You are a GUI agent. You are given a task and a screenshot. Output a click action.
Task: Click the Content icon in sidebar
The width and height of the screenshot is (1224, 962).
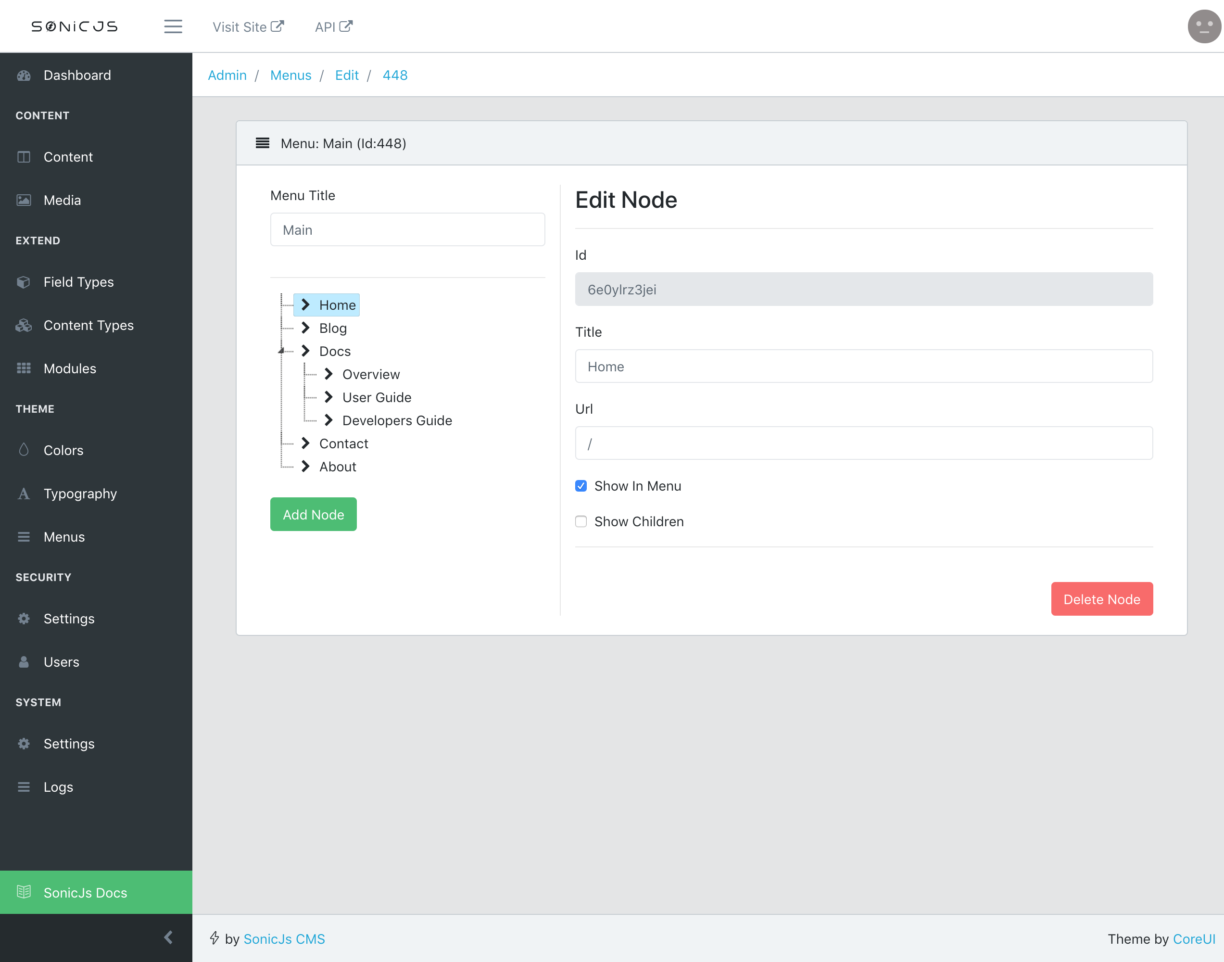24,156
